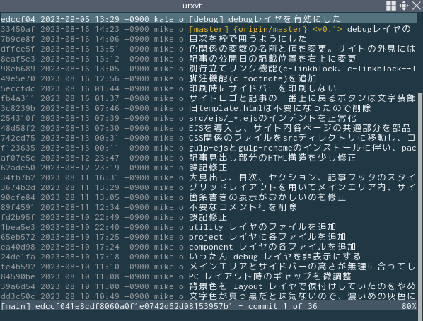This screenshot has width=423, height=321.
Task: Select commit af07e5c about HTML structure
Action: point(209,158)
